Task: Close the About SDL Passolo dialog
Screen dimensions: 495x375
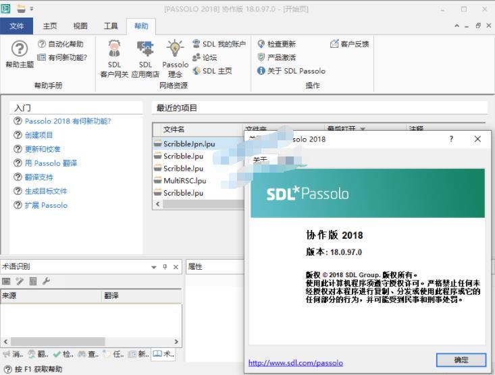Action: point(477,139)
